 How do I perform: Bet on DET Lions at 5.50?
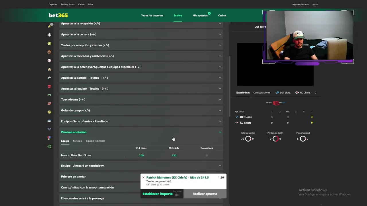141,155
